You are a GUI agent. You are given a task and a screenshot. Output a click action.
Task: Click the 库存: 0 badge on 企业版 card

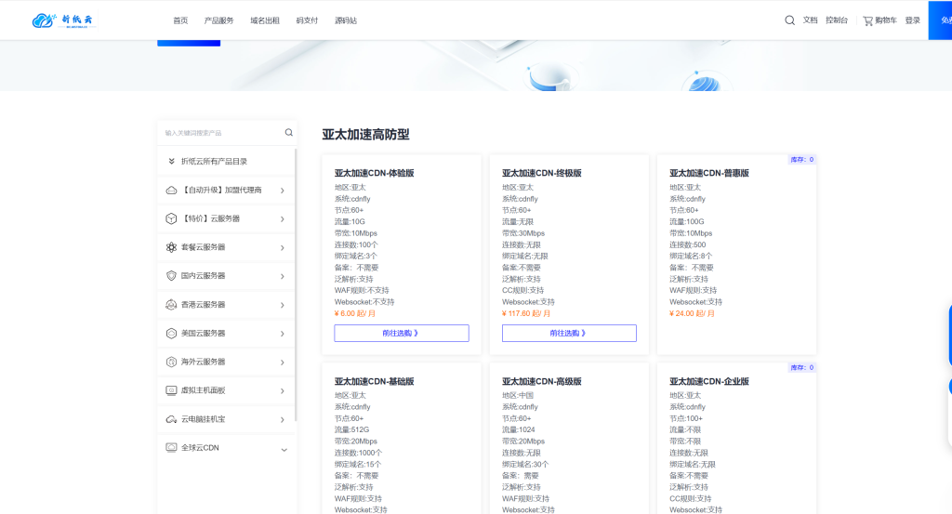click(x=801, y=368)
